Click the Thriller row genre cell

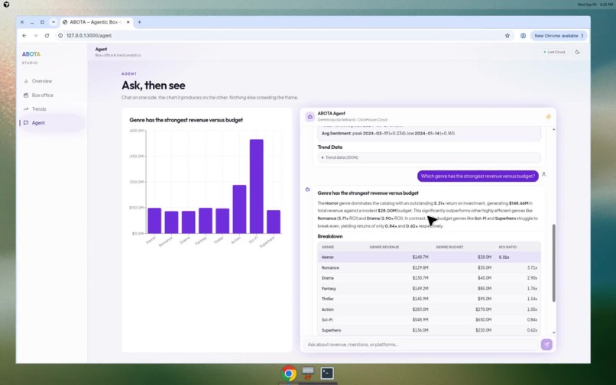328,299
